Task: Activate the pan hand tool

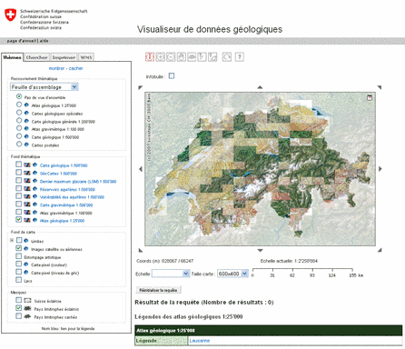Action: coord(182,57)
